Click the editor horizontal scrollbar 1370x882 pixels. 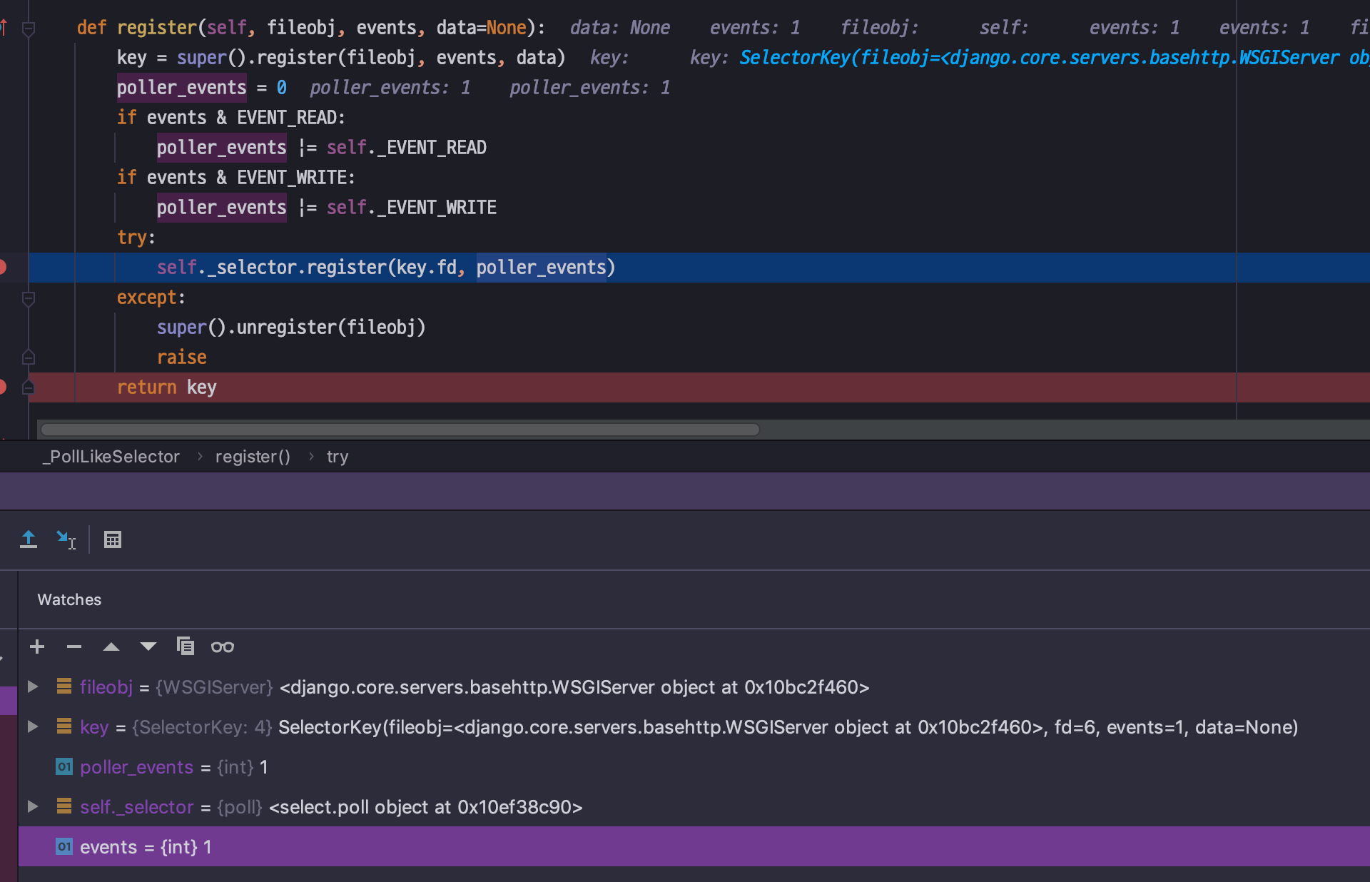pyautogui.click(x=400, y=430)
